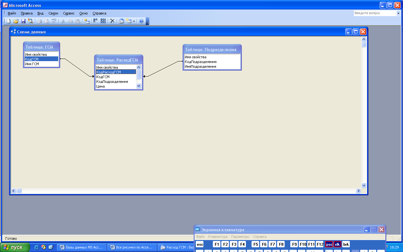Screen dimensions: 403x252
Task: Open the Правка menu
Action: click(x=27, y=13)
